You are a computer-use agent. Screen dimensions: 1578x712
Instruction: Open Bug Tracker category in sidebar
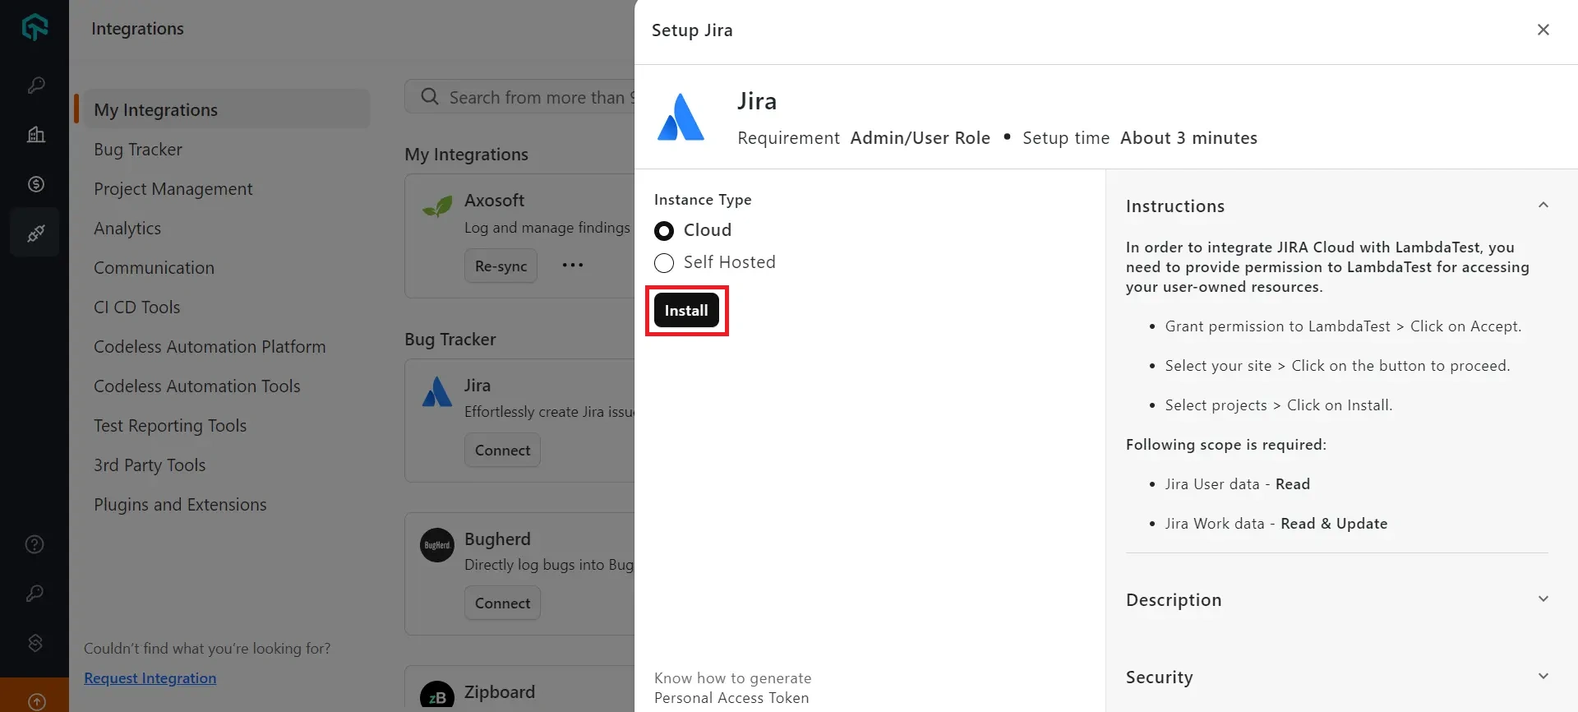coord(138,150)
